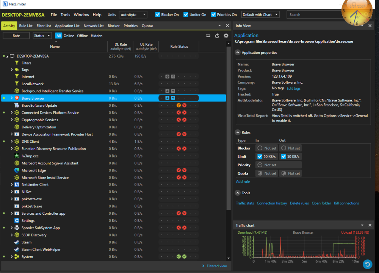
Task: Disable the Blocker On checkbox
Action: tap(158, 15)
